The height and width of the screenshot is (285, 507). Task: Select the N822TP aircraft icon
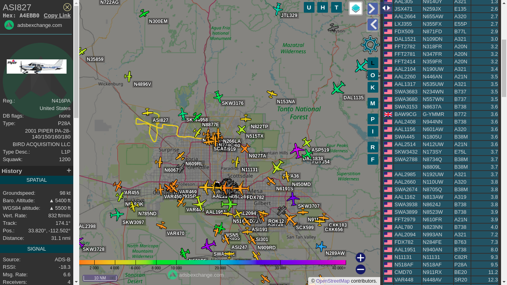(x=246, y=118)
